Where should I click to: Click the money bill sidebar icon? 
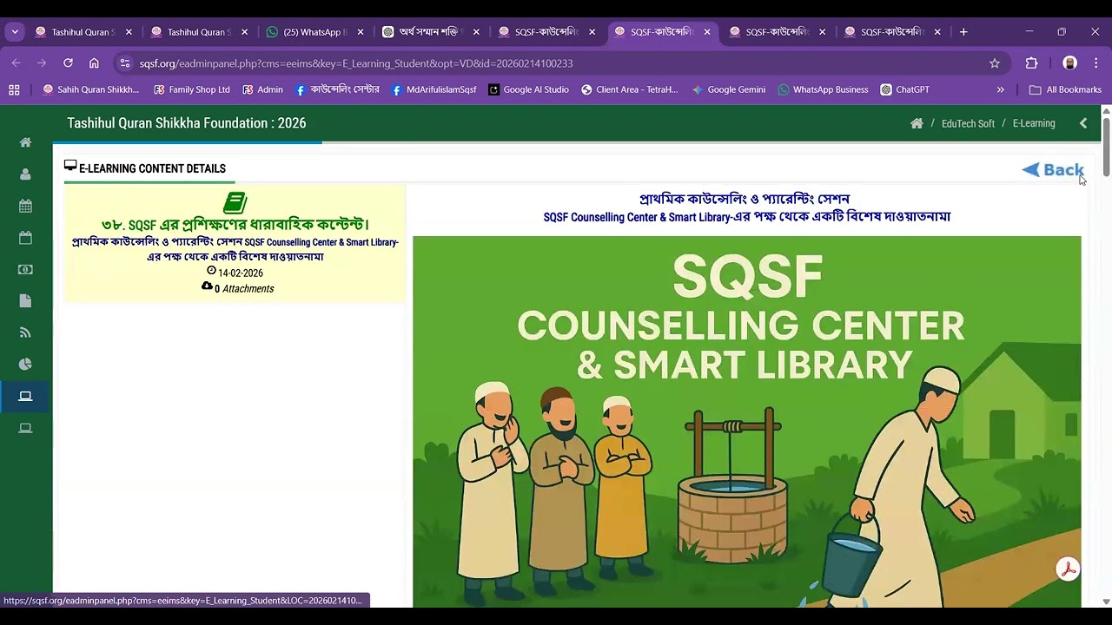[x=25, y=269]
